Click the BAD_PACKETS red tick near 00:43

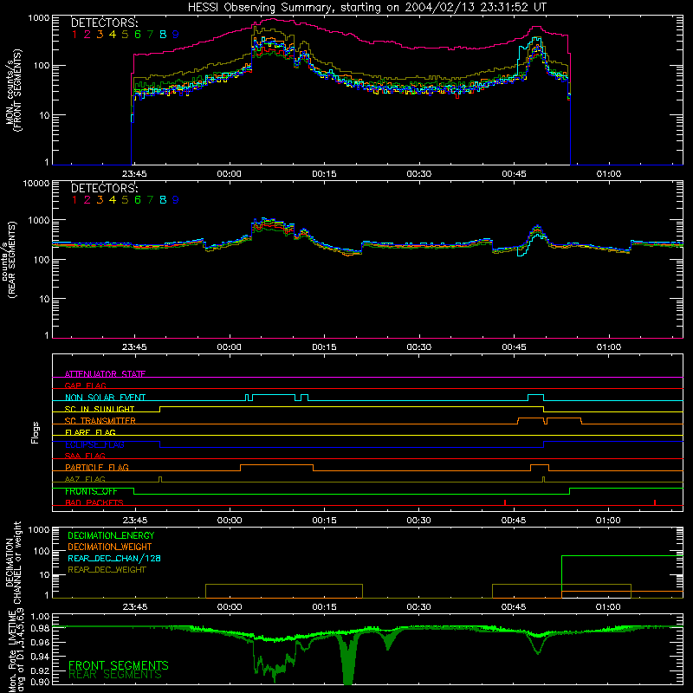click(x=505, y=502)
